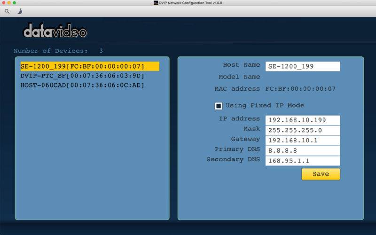Select DVIP-PTC_SF device entry

82,76
